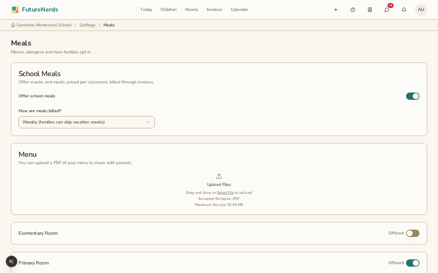The width and height of the screenshot is (438, 273).
Task: Click the FutureNerds brand name
Action: (x=40, y=10)
